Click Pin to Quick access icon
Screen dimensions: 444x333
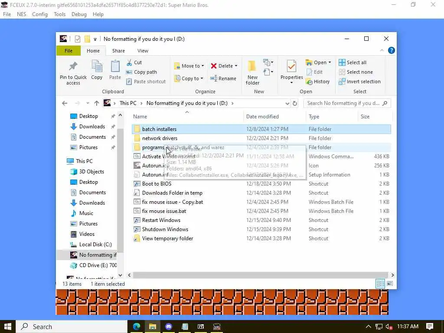pos(73,66)
